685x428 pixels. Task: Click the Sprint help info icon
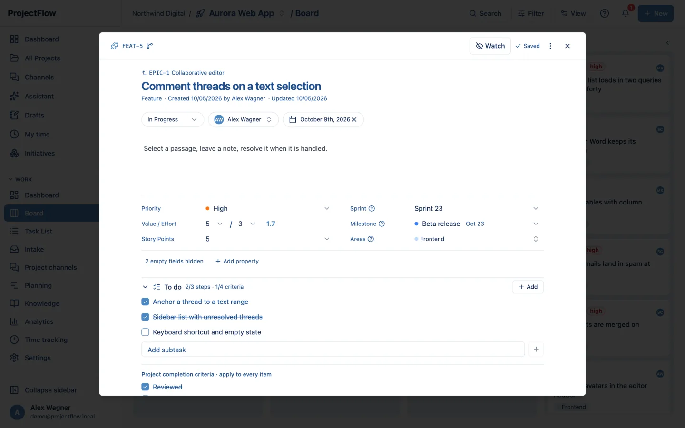(x=372, y=209)
